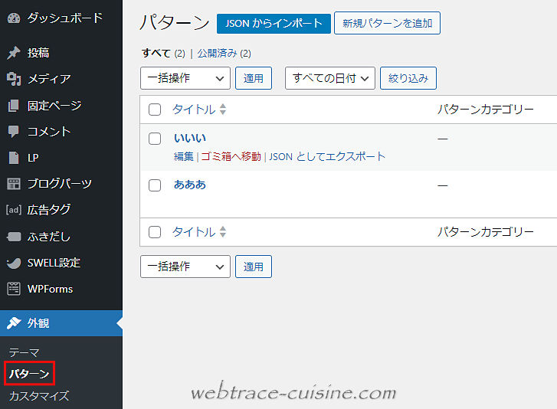Screen dimensions: 557x409
Task: Click the sort arrows in bottom タイトル header
Action: (x=223, y=232)
